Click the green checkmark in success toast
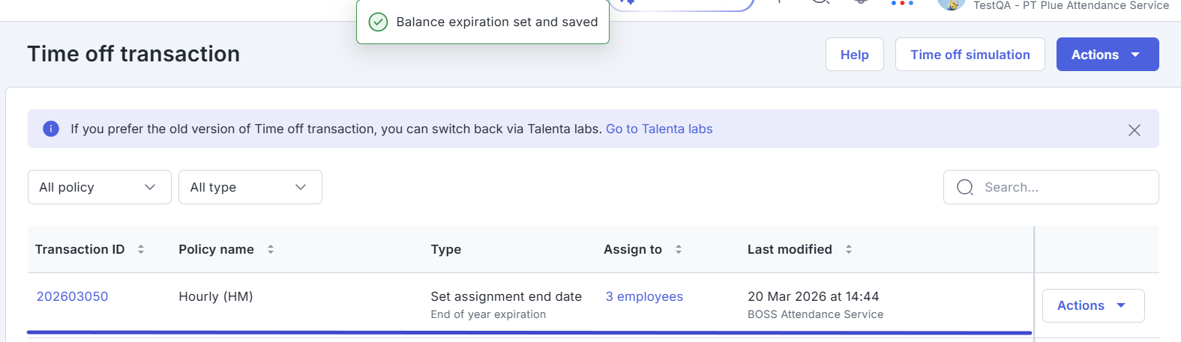Image resolution: width=1181 pixels, height=342 pixels. pos(378,22)
